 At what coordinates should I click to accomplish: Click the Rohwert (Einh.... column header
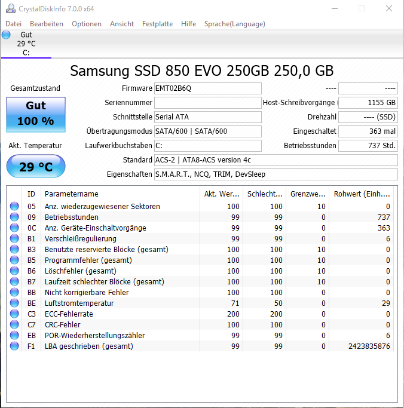(x=362, y=194)
